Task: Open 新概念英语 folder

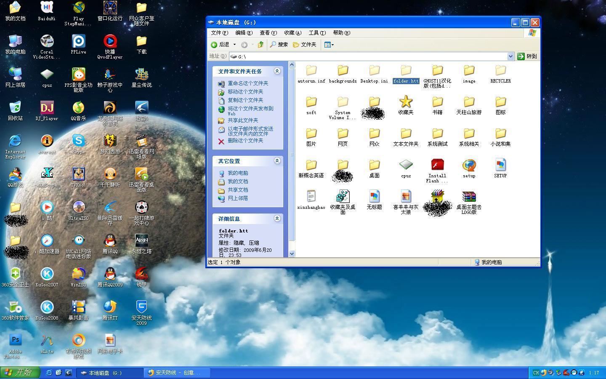Action: tap(311, 168)
